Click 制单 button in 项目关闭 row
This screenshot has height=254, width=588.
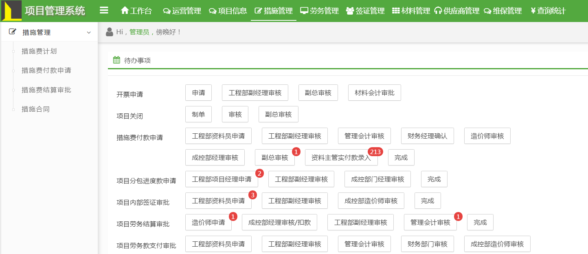(x=198, y=115)
